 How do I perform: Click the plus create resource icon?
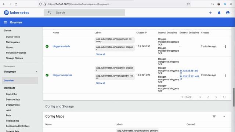coord(210,13)
